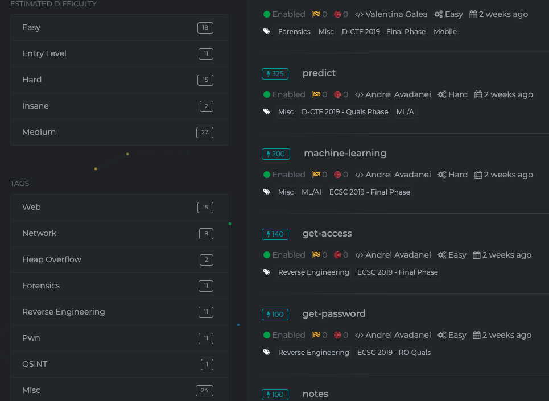Viewport: 549px width, 401px height.
Task: Filter by the Medium difficulty option
Action: tap(119, 133)
